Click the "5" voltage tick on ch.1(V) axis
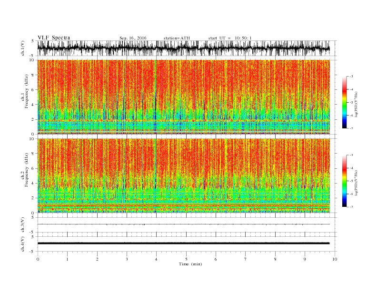This screenshot has height=291, width=377. (x=33, y=41)
